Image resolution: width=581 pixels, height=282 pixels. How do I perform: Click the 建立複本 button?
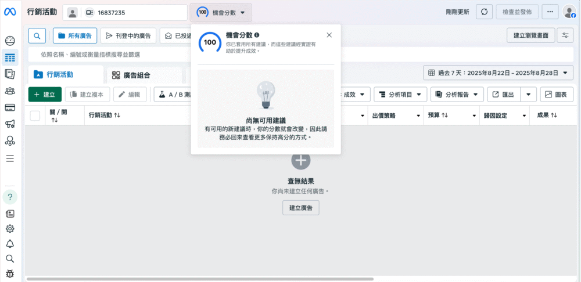[88, 95]
